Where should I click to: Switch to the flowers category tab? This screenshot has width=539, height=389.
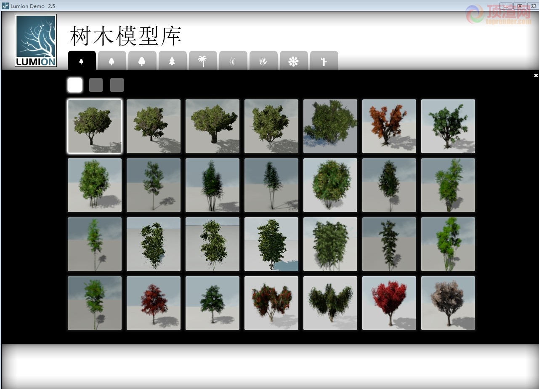coord(294,61)
